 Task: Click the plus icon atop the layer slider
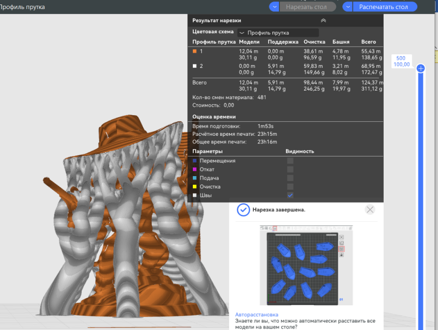click(x=420, y=67)
